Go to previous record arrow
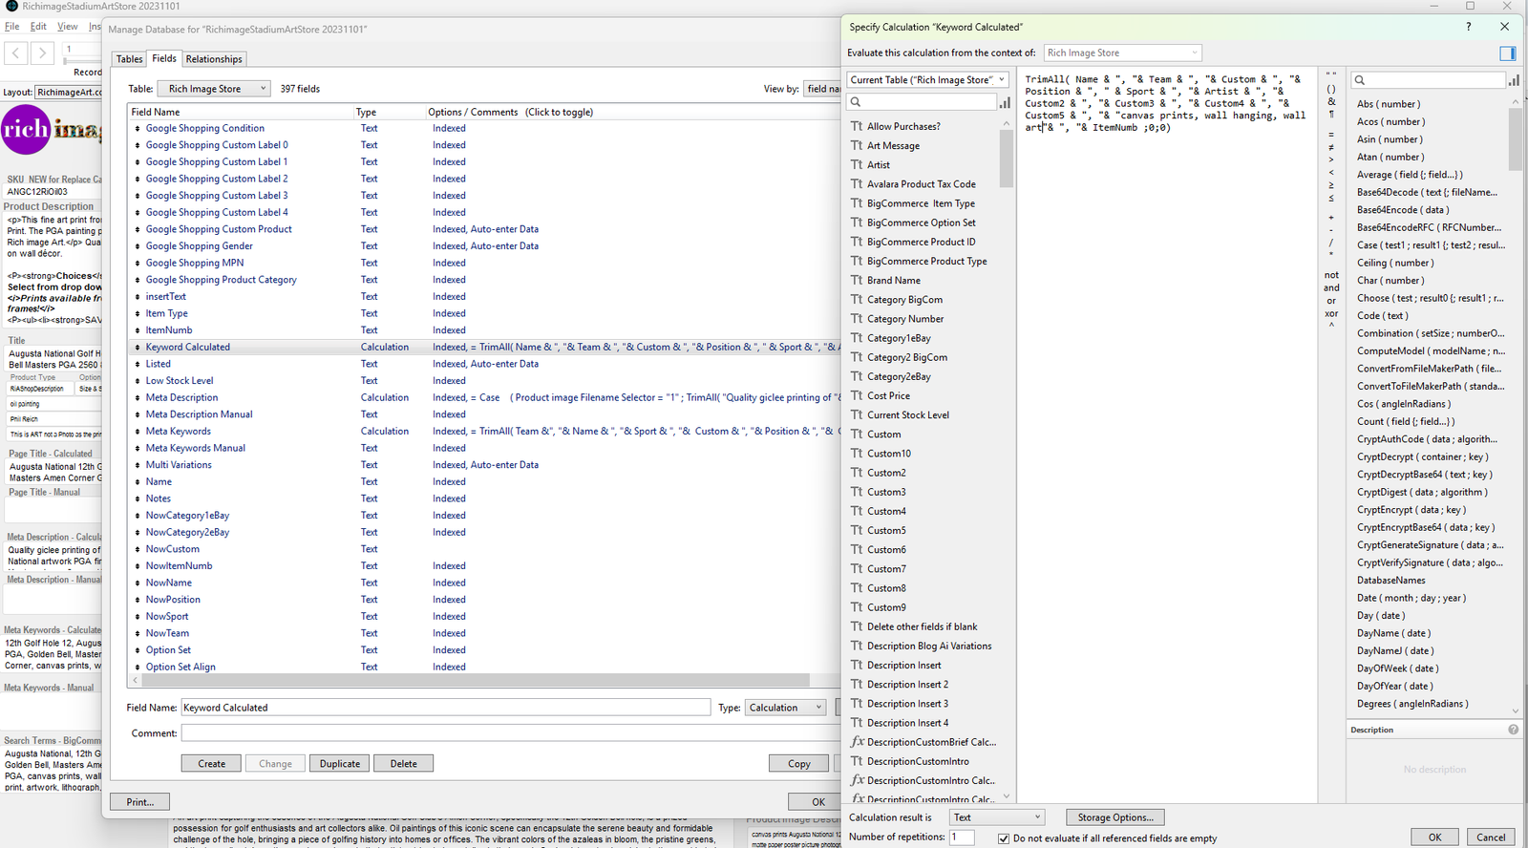Screen dimensions: 1528x848 pyautogui.click(x=16, y=53)
